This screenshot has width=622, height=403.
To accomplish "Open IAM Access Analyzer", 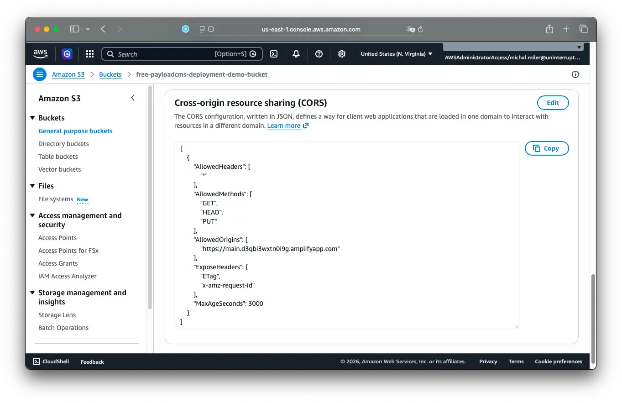I will 68,276.
